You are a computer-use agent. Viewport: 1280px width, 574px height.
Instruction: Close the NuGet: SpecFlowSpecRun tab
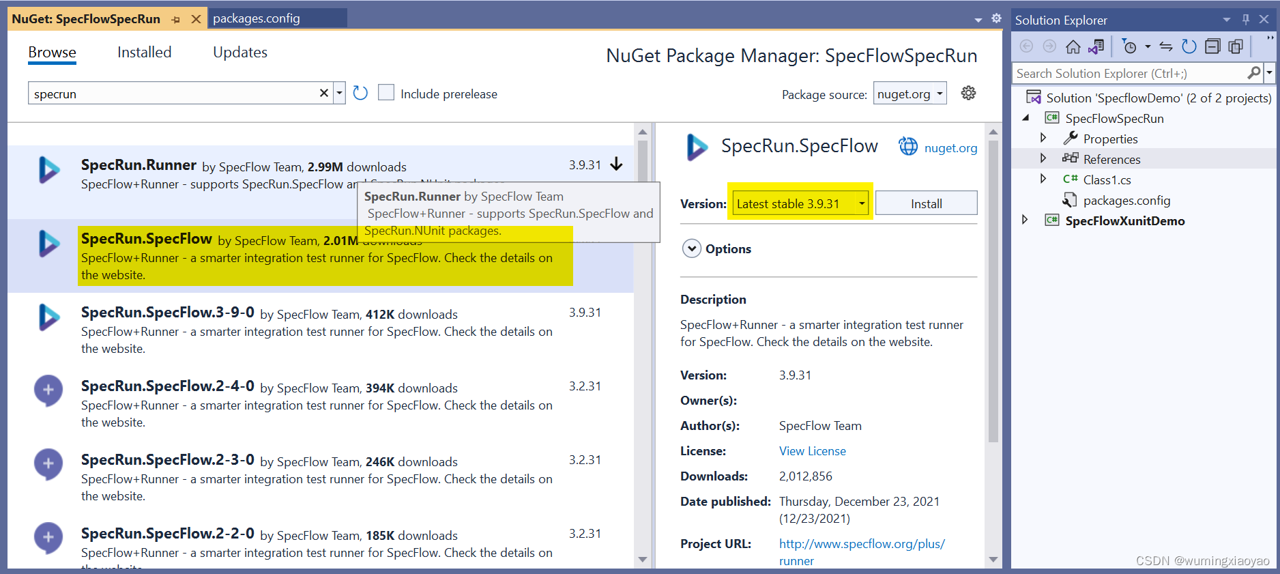pyautogui.click(x=196, y=19)
